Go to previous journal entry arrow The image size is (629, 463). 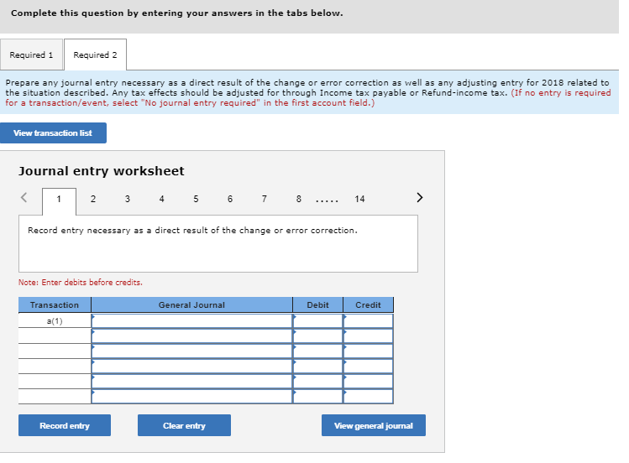24,197
